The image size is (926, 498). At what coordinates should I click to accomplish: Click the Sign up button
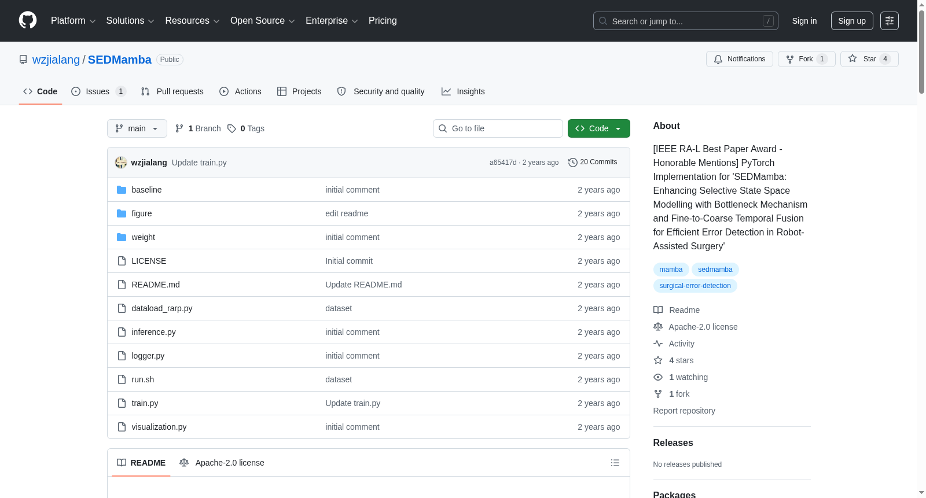click(x=852, y=21)
